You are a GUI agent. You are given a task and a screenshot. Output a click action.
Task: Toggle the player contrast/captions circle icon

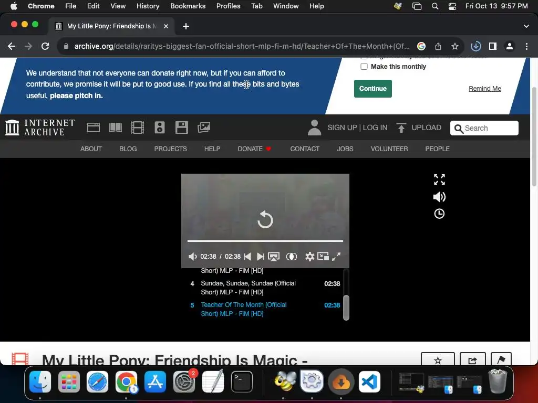[x=291, y=256]
